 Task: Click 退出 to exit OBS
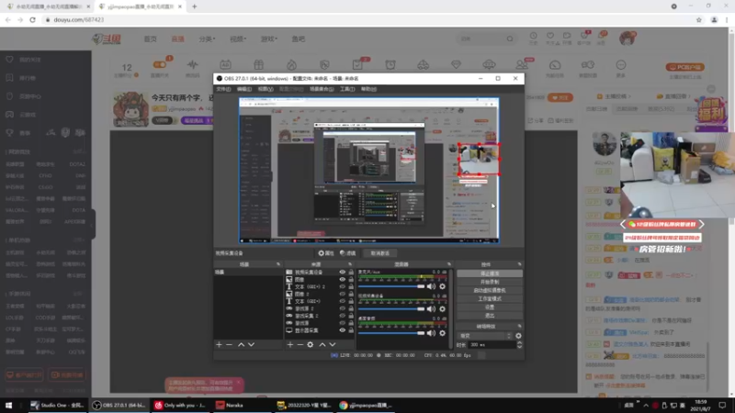click(490, 316)
